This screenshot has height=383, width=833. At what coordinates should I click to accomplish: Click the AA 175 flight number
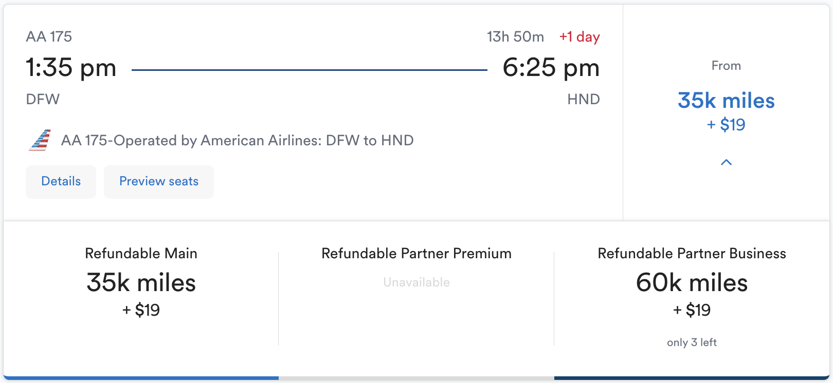pos(50,36)
